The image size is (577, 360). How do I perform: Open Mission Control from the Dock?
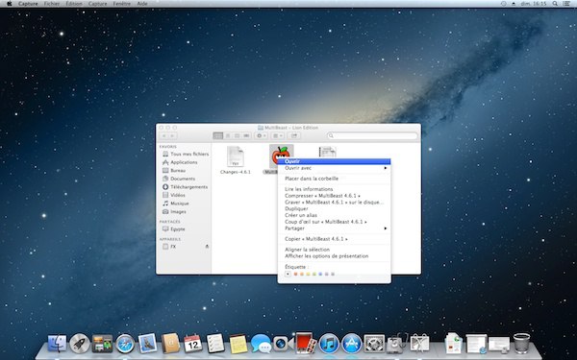pyautogui.click(x=102, y=344)
